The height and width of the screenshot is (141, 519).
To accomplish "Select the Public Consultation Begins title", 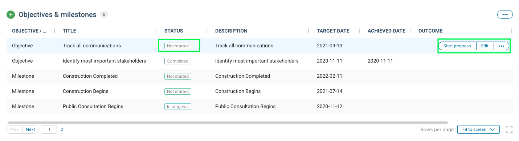I will point(93,107).
